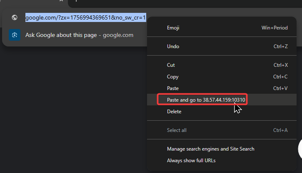Choose Delete from the context menu
The height and width of the screenshot is (173, 302).
click(x=222, y=112)
